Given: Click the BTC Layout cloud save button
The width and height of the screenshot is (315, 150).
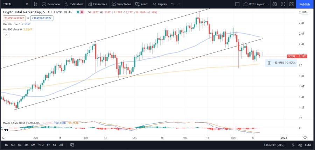Looking at the screenshot, I should pyautogui.click(x=254, y=4).
